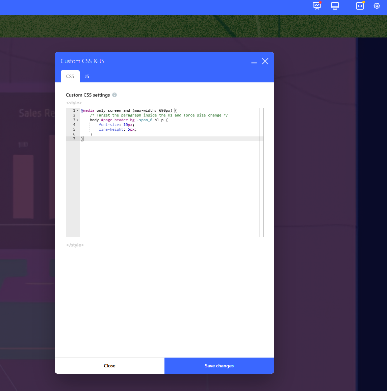The height and width of the screenshot is (391, 387).
Task: Minimize the Custom CSS & JS dialog
Action: point(254,61)
